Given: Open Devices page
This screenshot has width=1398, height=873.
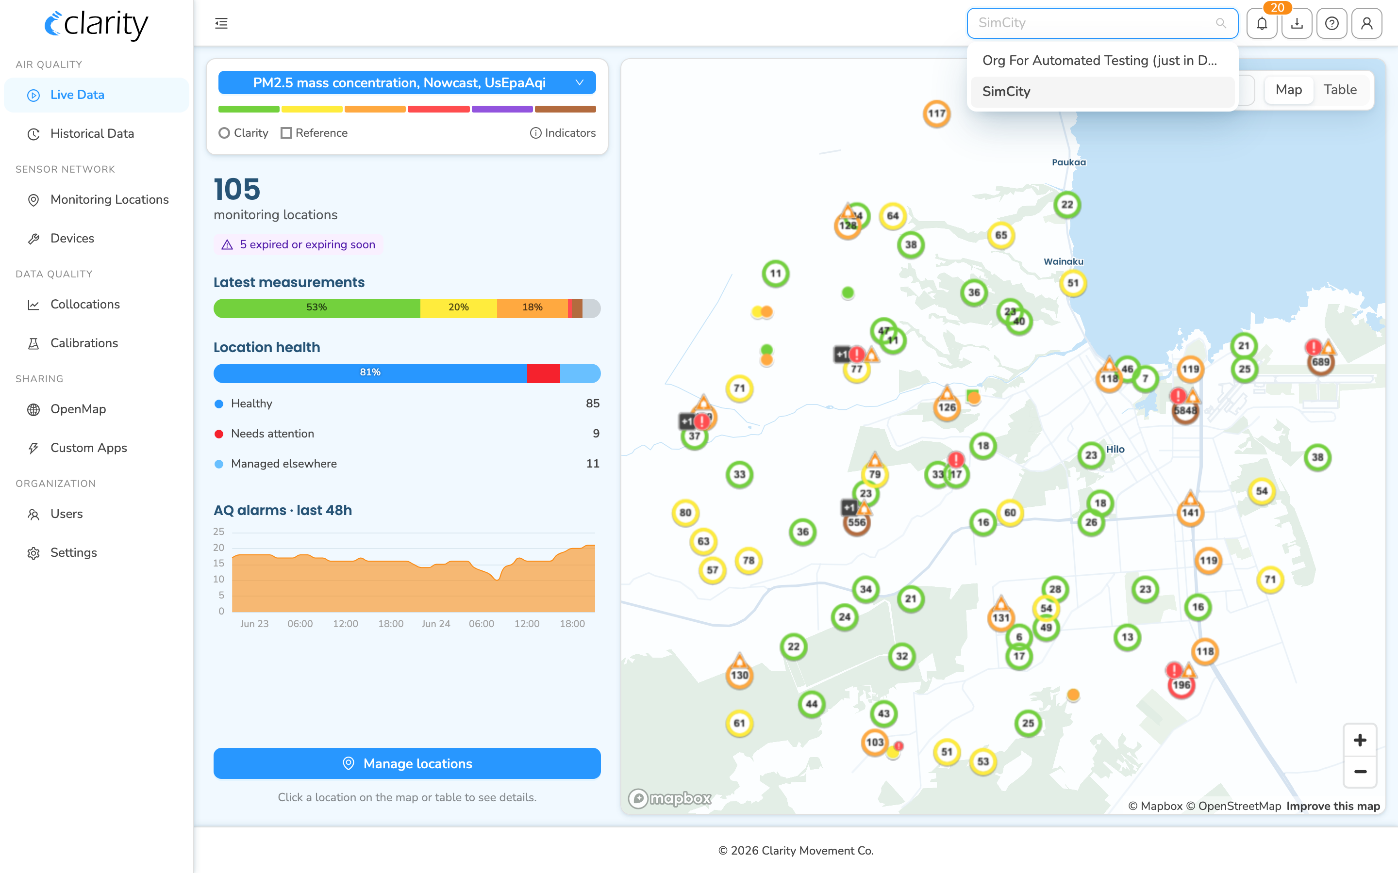Looking at the screenshot, I should (97, 238).
